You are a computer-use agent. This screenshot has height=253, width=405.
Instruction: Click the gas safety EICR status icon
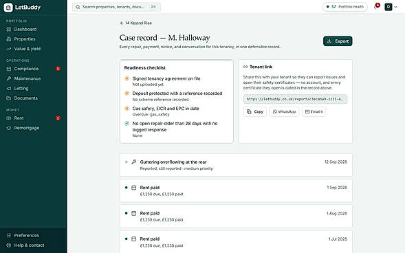pyautogui.click(x=127, y=109)
